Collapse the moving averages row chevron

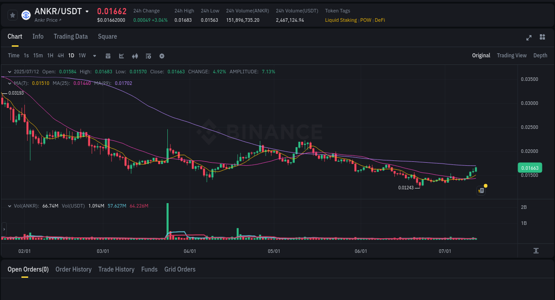[9, 83]
